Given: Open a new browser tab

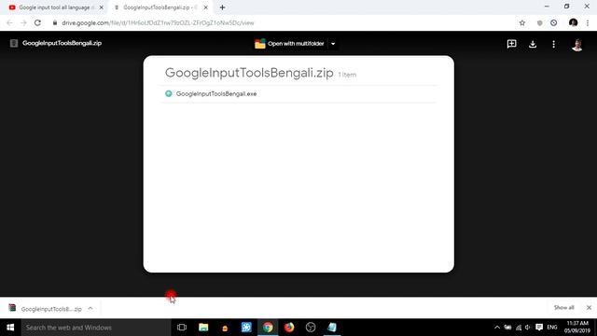Looking at the screenshot, I should click(222, 7).
